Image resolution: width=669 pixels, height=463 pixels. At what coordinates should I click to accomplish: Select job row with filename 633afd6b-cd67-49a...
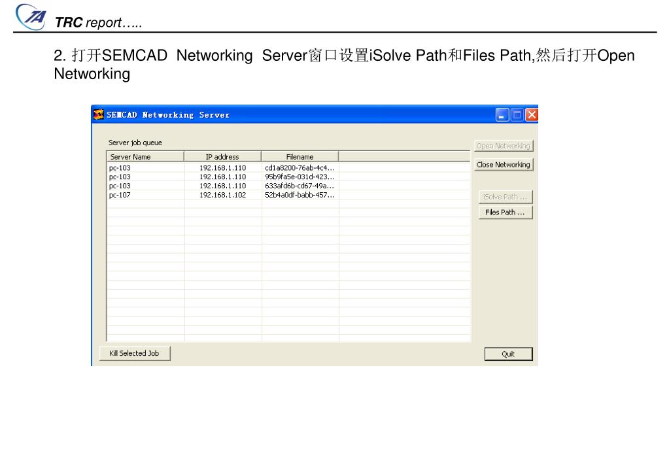[x=288, y=186]
